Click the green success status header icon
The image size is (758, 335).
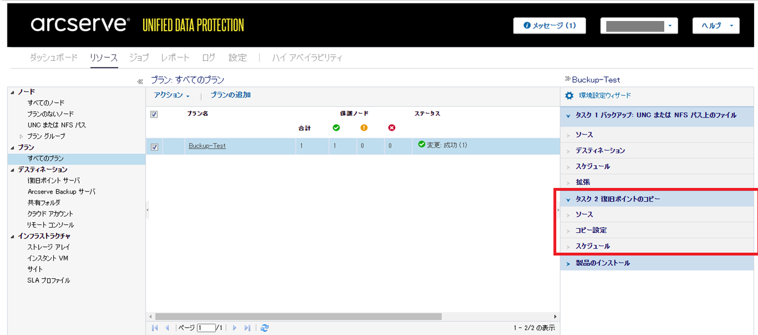336,127
